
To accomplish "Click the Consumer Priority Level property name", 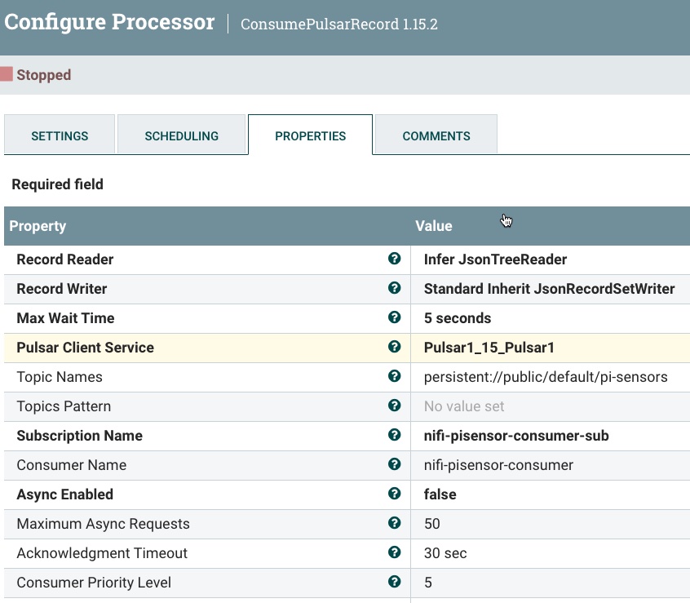I will click(x=94, y=583).
